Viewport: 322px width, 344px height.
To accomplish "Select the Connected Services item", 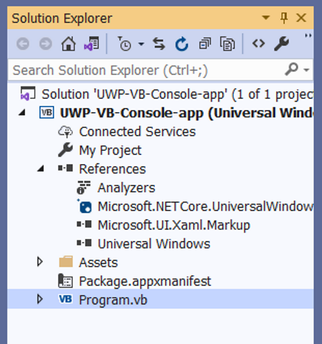I will (x=137, y=132).
